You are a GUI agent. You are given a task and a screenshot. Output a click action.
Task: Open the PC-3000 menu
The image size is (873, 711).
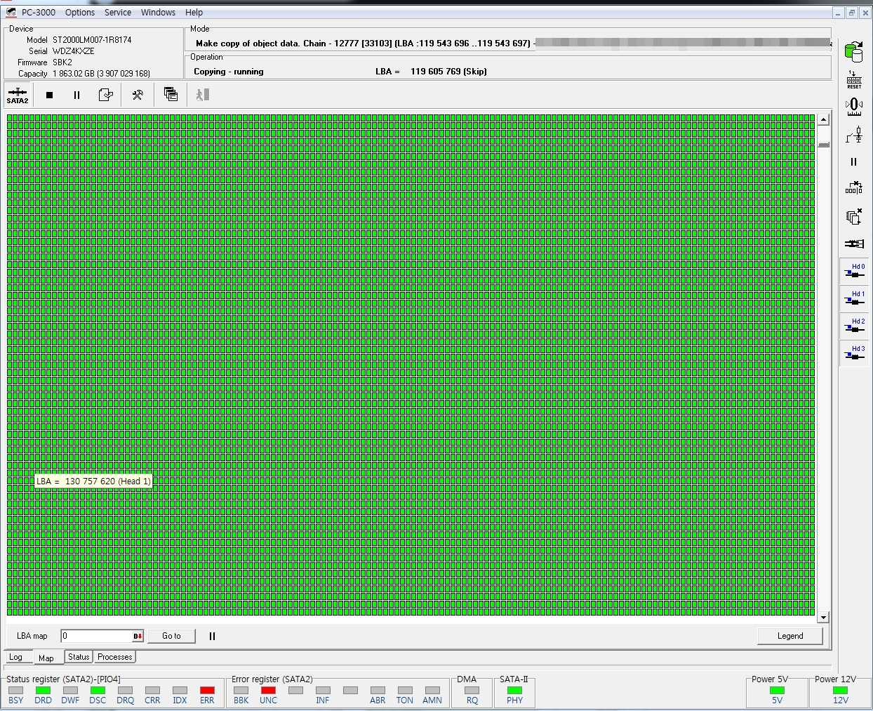pos(38,12)
